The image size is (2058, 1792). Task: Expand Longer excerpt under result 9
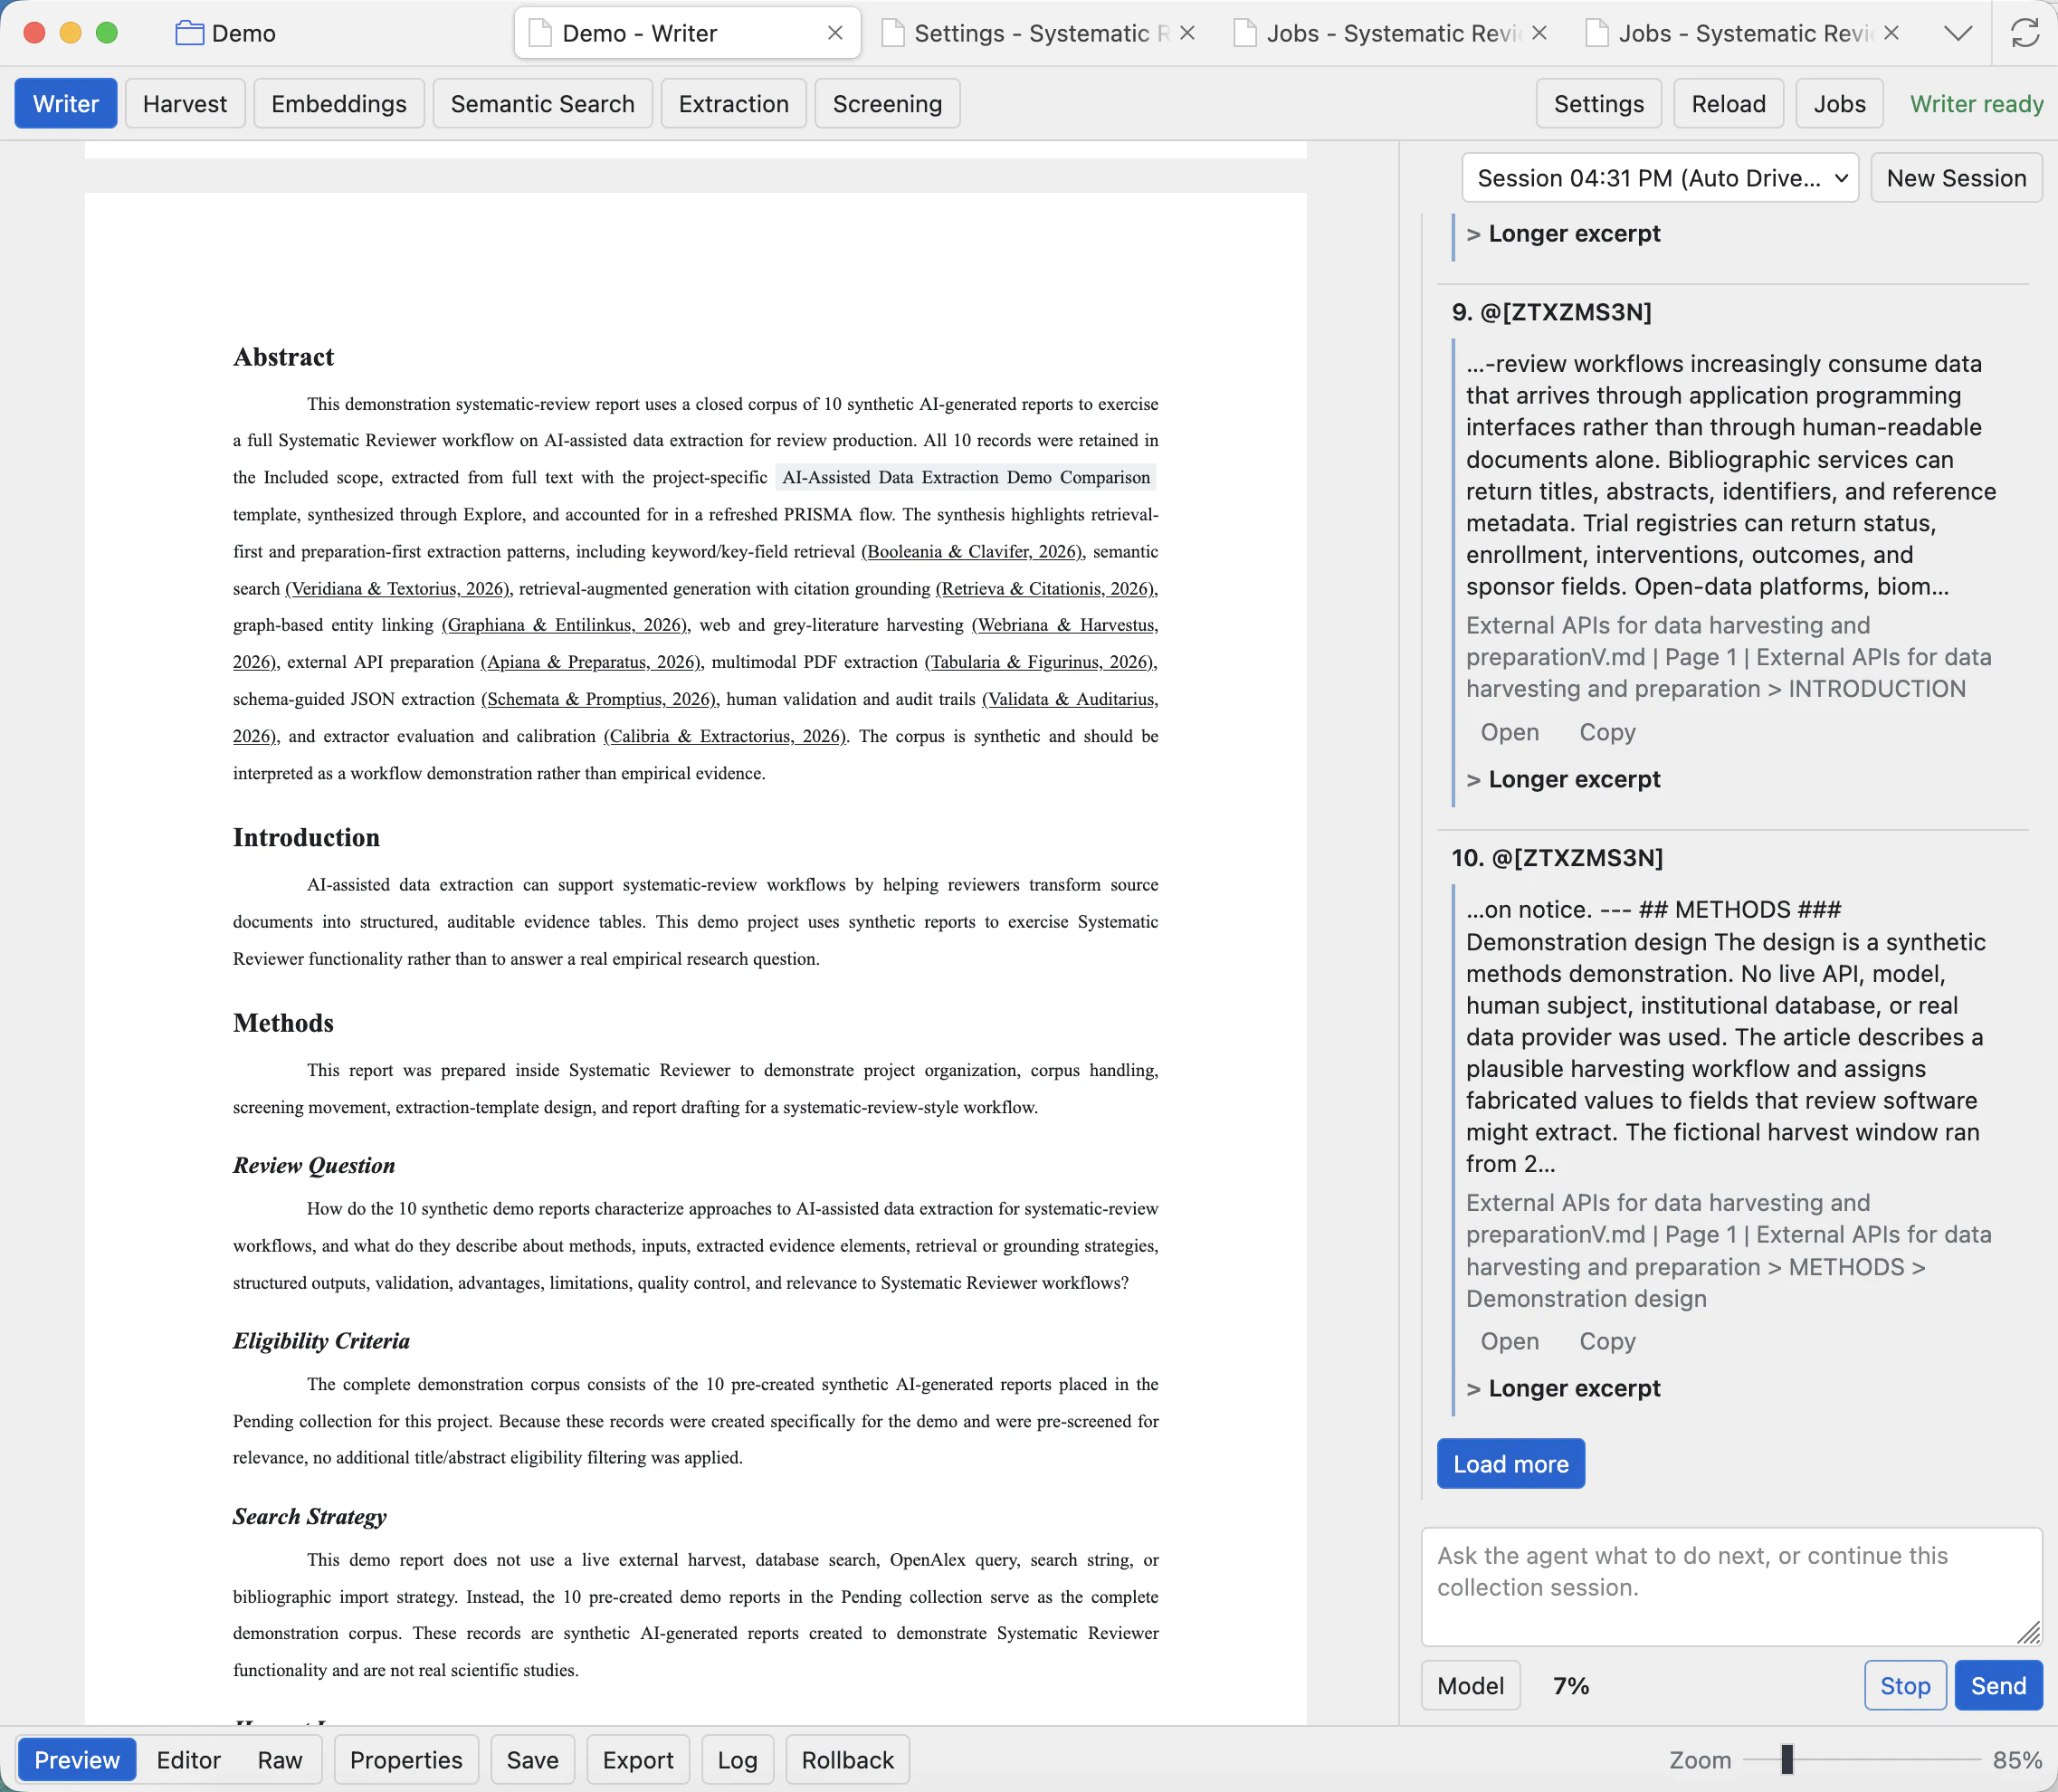click(1563, 779)
